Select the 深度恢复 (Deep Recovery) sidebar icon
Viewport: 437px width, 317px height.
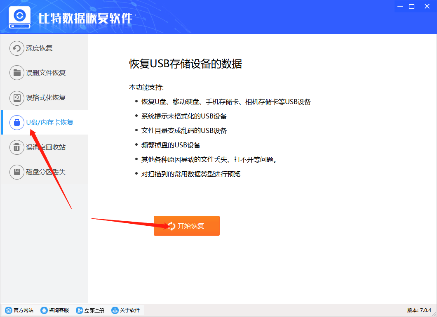tap(16, 48)
